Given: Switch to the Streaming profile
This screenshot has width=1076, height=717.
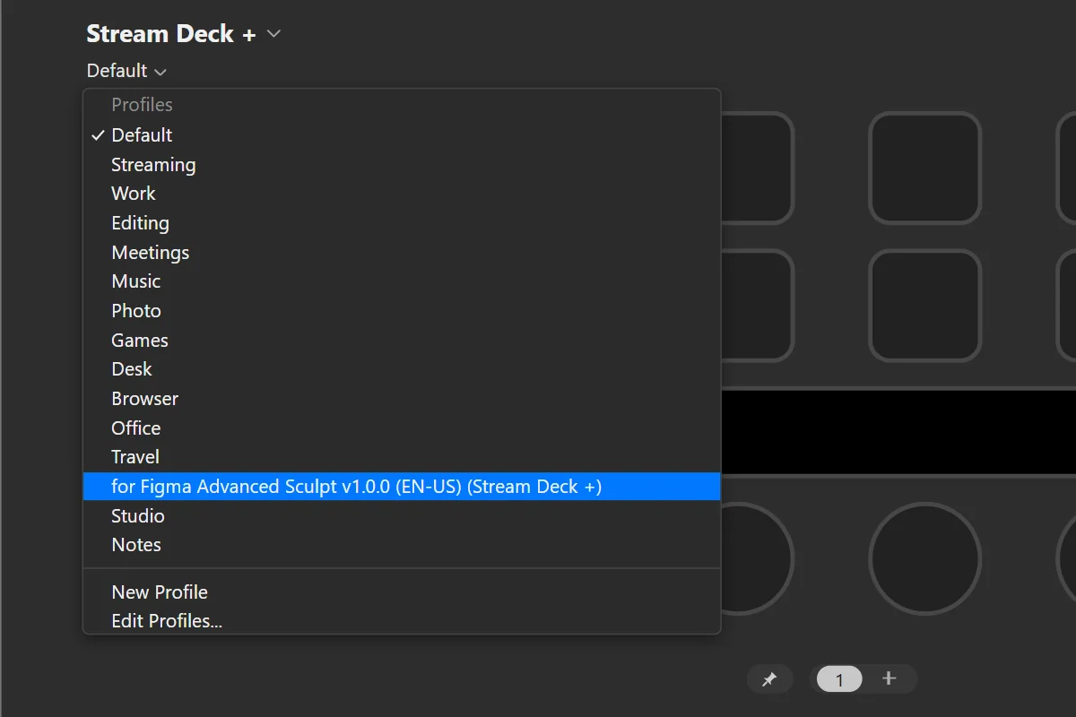Looking at the screenshot, I should [402, 165].
